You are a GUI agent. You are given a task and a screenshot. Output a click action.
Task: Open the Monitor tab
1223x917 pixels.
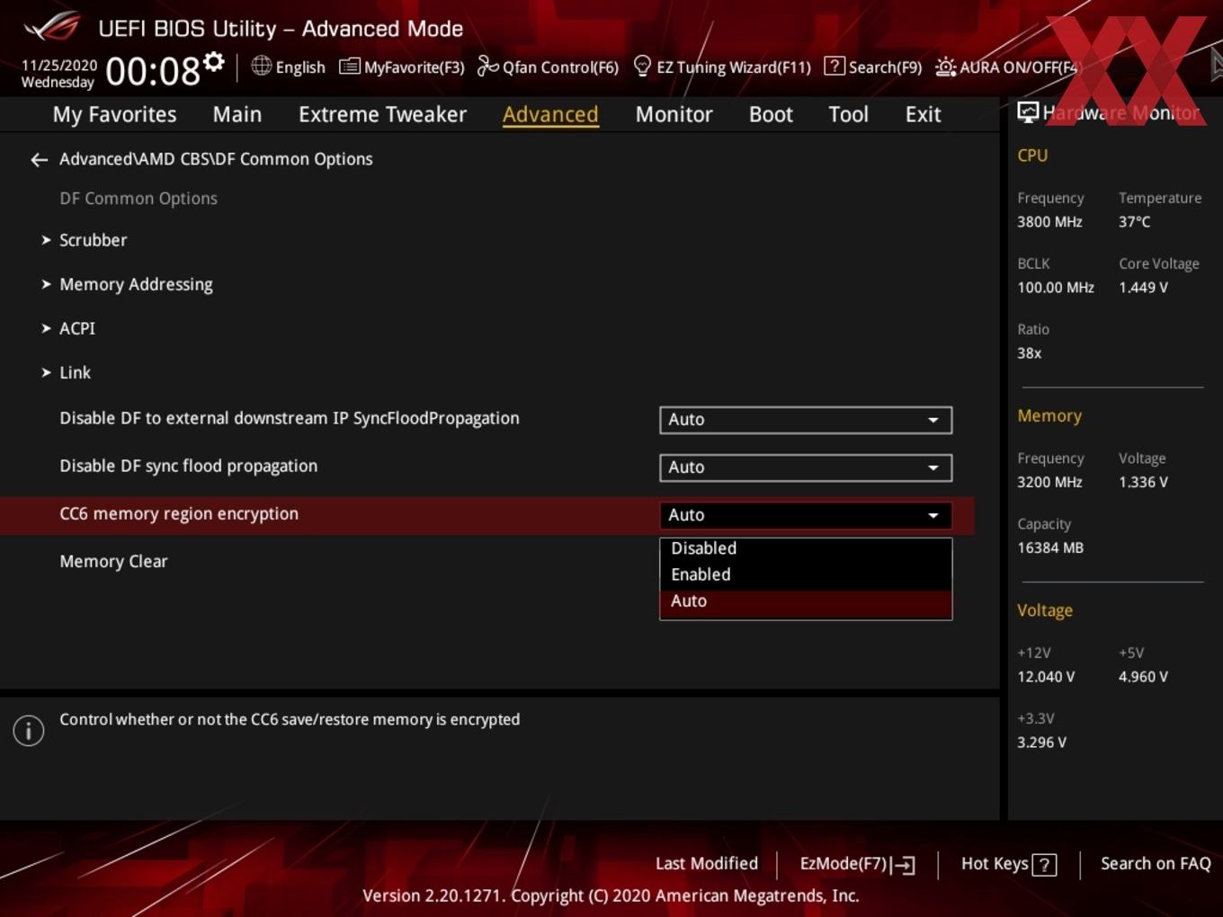tap(674, 114)
